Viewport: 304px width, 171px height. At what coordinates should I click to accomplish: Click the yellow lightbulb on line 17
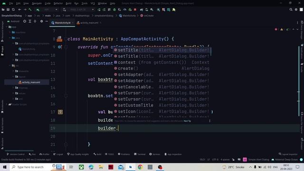click(x=60, y=112)
